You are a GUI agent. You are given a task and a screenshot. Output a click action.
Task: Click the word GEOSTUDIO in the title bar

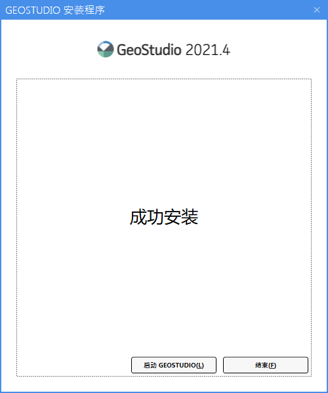point(33,10)
